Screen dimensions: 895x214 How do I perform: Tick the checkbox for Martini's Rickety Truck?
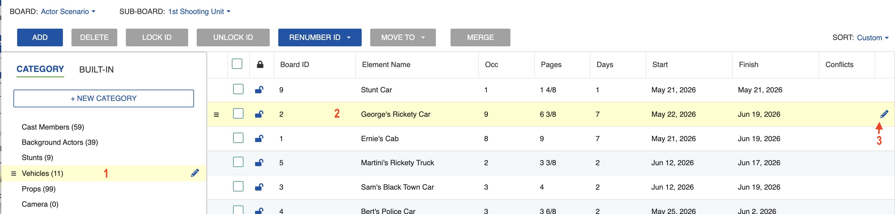(x=238, y=162)
